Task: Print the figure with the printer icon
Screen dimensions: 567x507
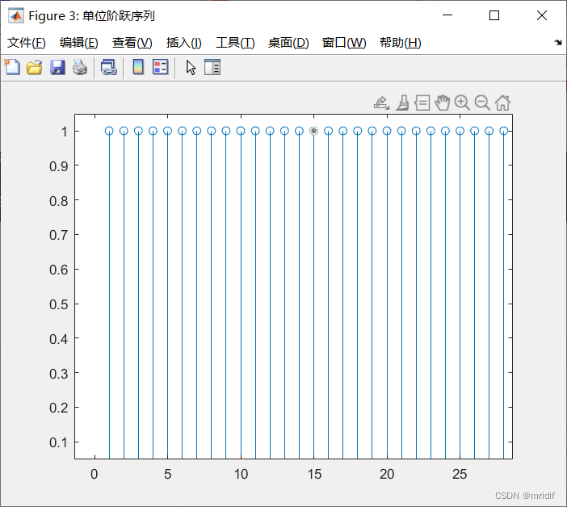Action: pos(80,67)
